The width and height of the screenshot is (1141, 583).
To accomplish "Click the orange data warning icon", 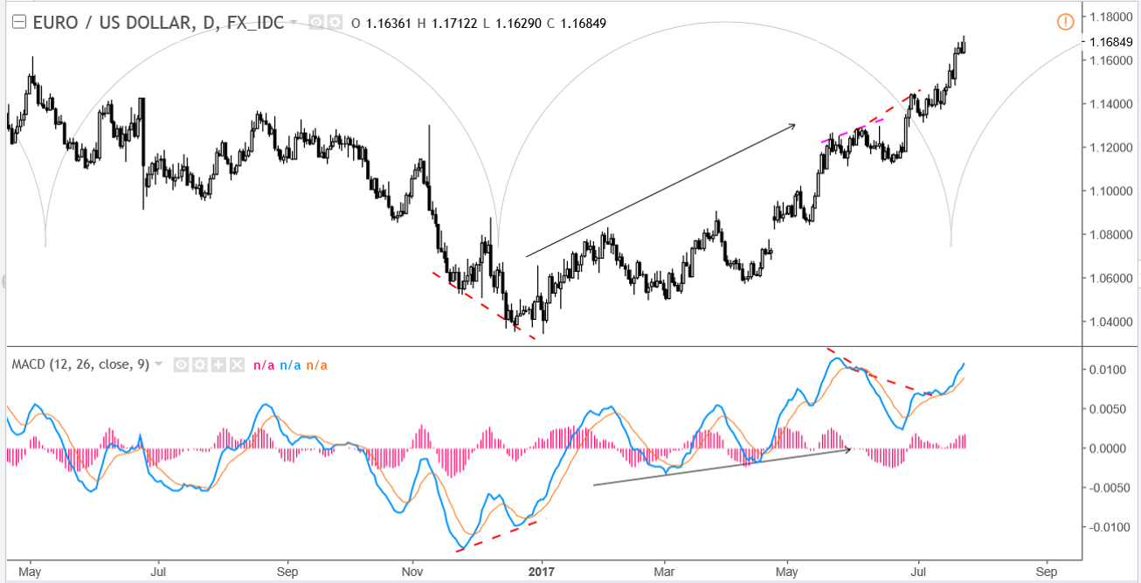I will [1065, 22].
